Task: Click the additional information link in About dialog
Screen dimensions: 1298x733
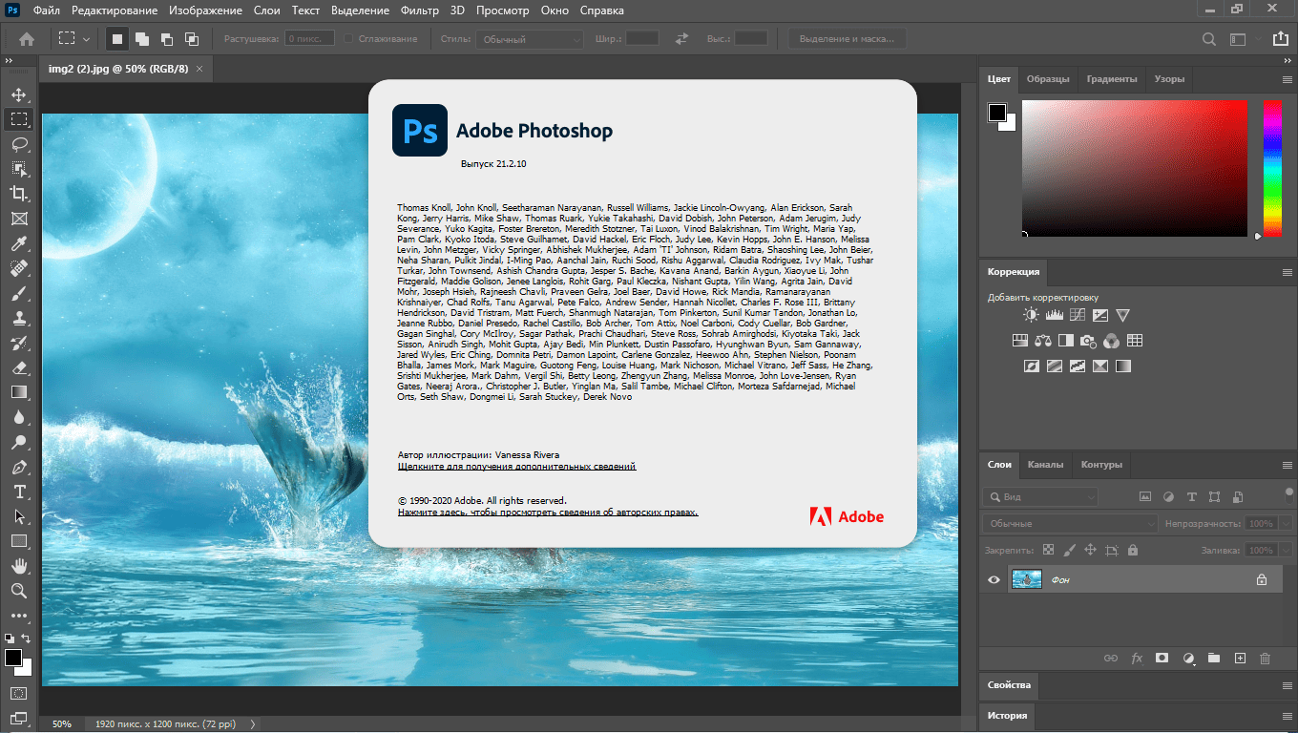Action: tap(516, 467)
